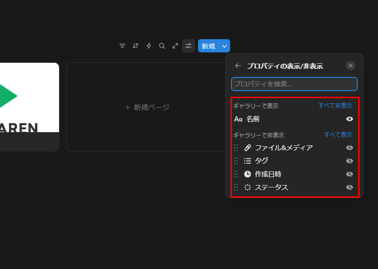
Task: Hide the 名前 property with eye icon
Action: 350,119
